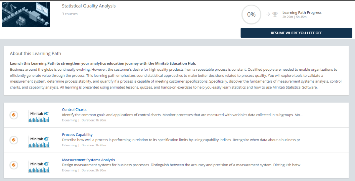Image resolution: width=355 pixels, height=181 pixels.
Task: Click the Learning Path Progress label
Action: (x=302, y=12)
